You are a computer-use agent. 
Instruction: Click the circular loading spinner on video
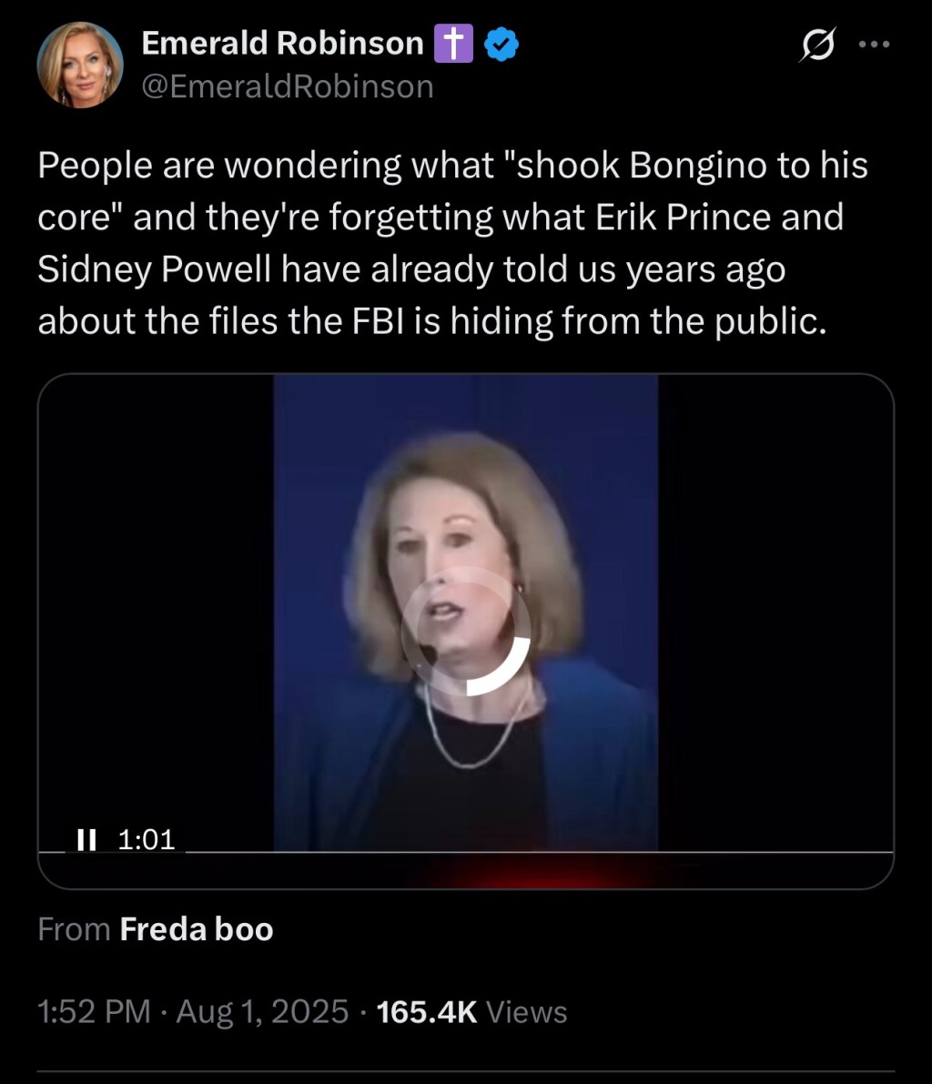pos(465,631)
